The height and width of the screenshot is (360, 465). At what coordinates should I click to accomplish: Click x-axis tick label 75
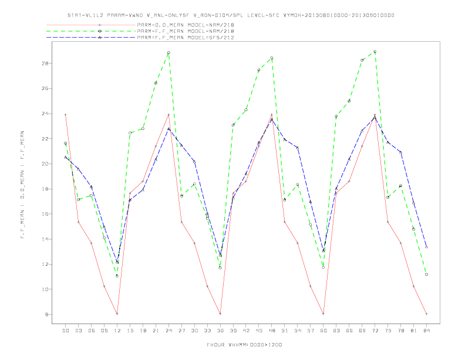(388, 331)
